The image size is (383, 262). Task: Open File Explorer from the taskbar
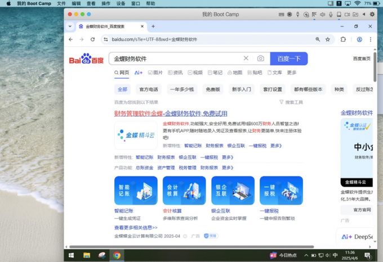pyautogui.click(x=87, y=255)
